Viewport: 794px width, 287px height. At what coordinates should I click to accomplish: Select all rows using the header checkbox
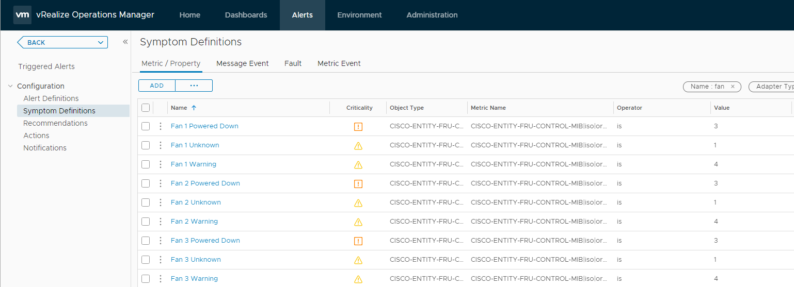146,108
